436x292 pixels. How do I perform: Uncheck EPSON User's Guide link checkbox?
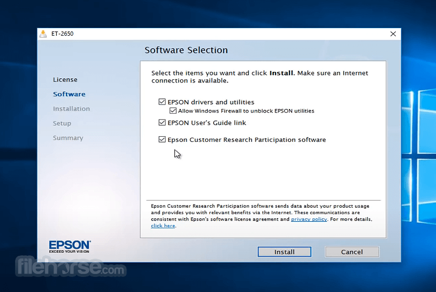pyautogui.click(x=162, y=122)
